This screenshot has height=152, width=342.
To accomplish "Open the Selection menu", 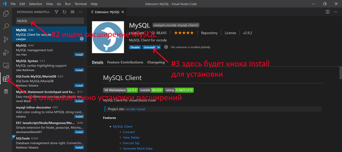I will click(36, 4).
